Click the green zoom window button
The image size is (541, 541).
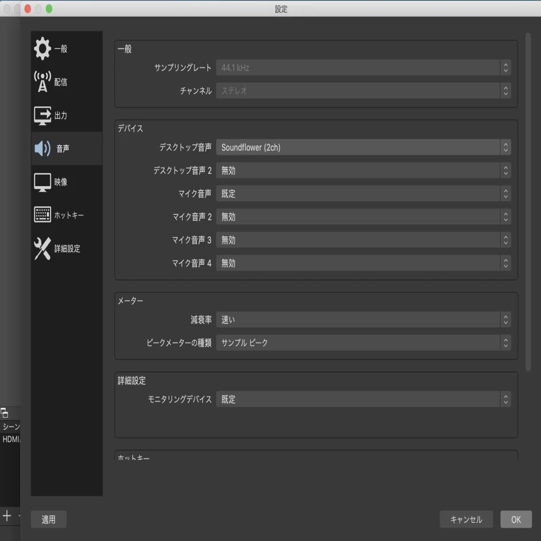pyautogui.click(x=49, y=9)
